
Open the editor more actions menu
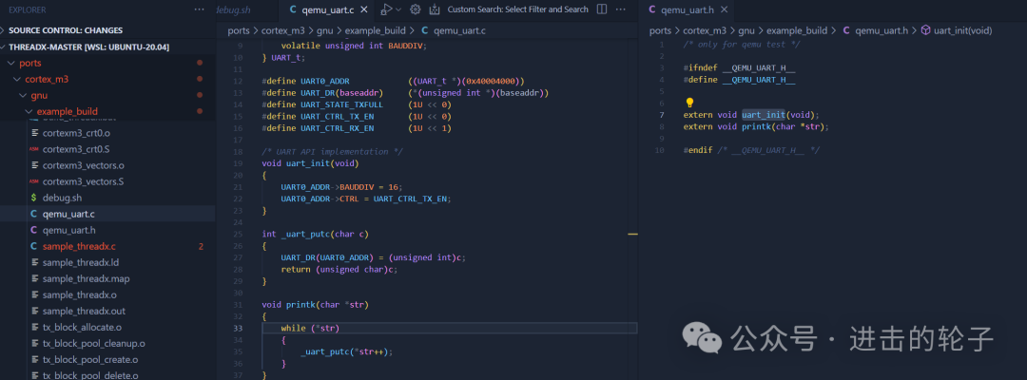(620, 9)
